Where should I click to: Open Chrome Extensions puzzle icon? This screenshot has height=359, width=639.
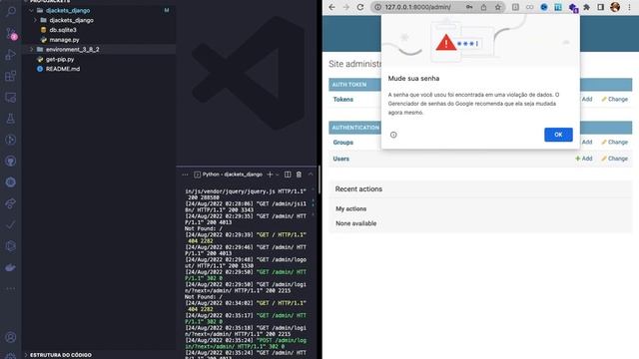coord(586,7)
